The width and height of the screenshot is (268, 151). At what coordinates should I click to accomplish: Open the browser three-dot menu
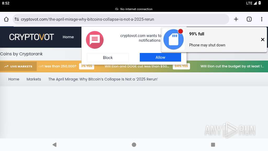(x=262, y=19)
